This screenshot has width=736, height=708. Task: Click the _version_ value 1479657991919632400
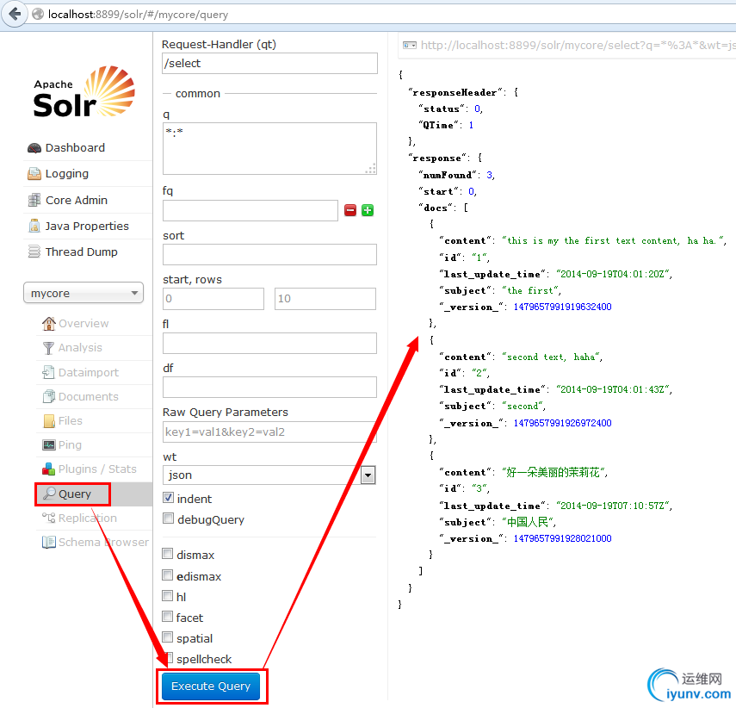[562, 307]
